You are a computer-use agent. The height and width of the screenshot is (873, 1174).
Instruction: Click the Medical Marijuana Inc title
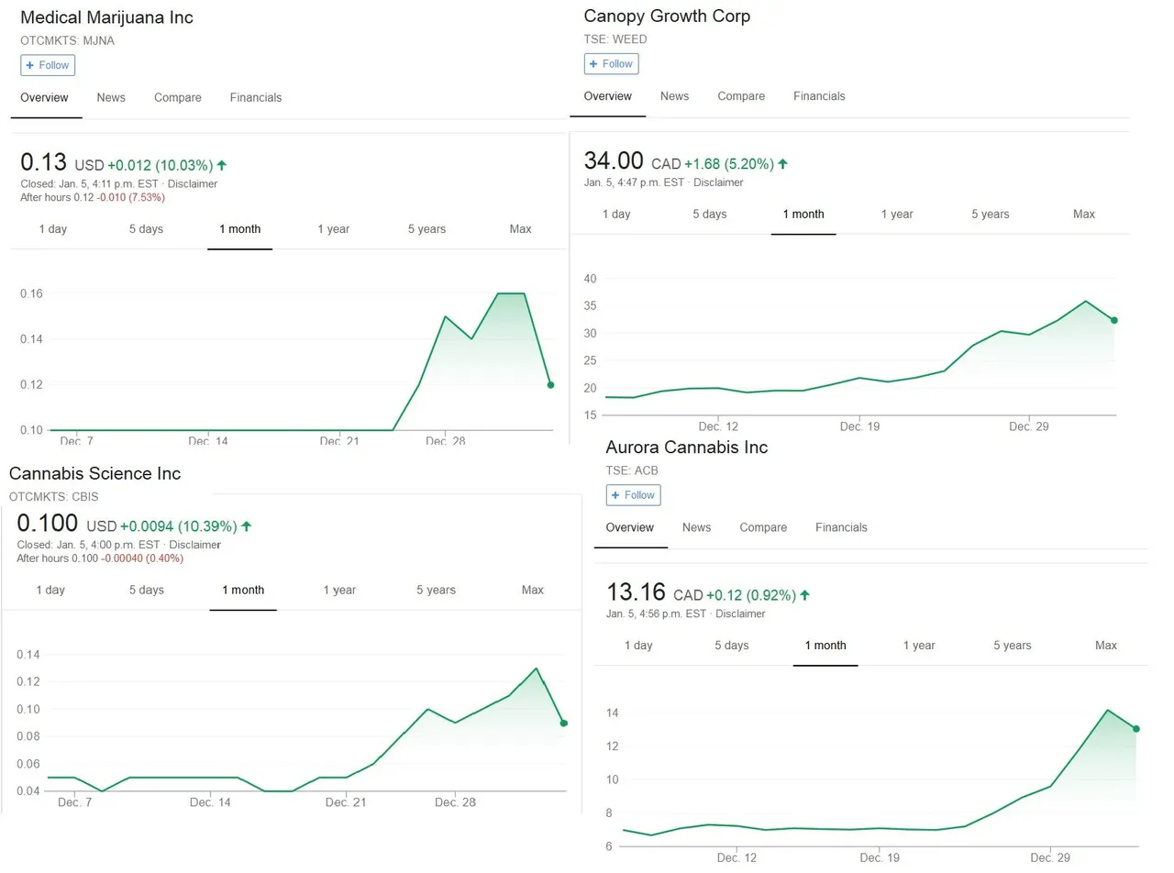point(106,17)
